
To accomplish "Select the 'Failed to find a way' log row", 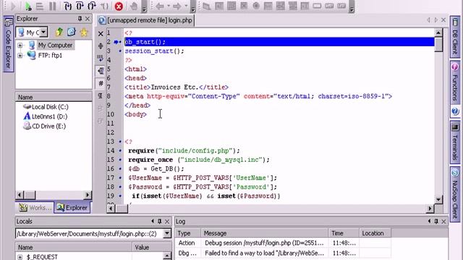I will pyautogui.click(x=283, y=253).
